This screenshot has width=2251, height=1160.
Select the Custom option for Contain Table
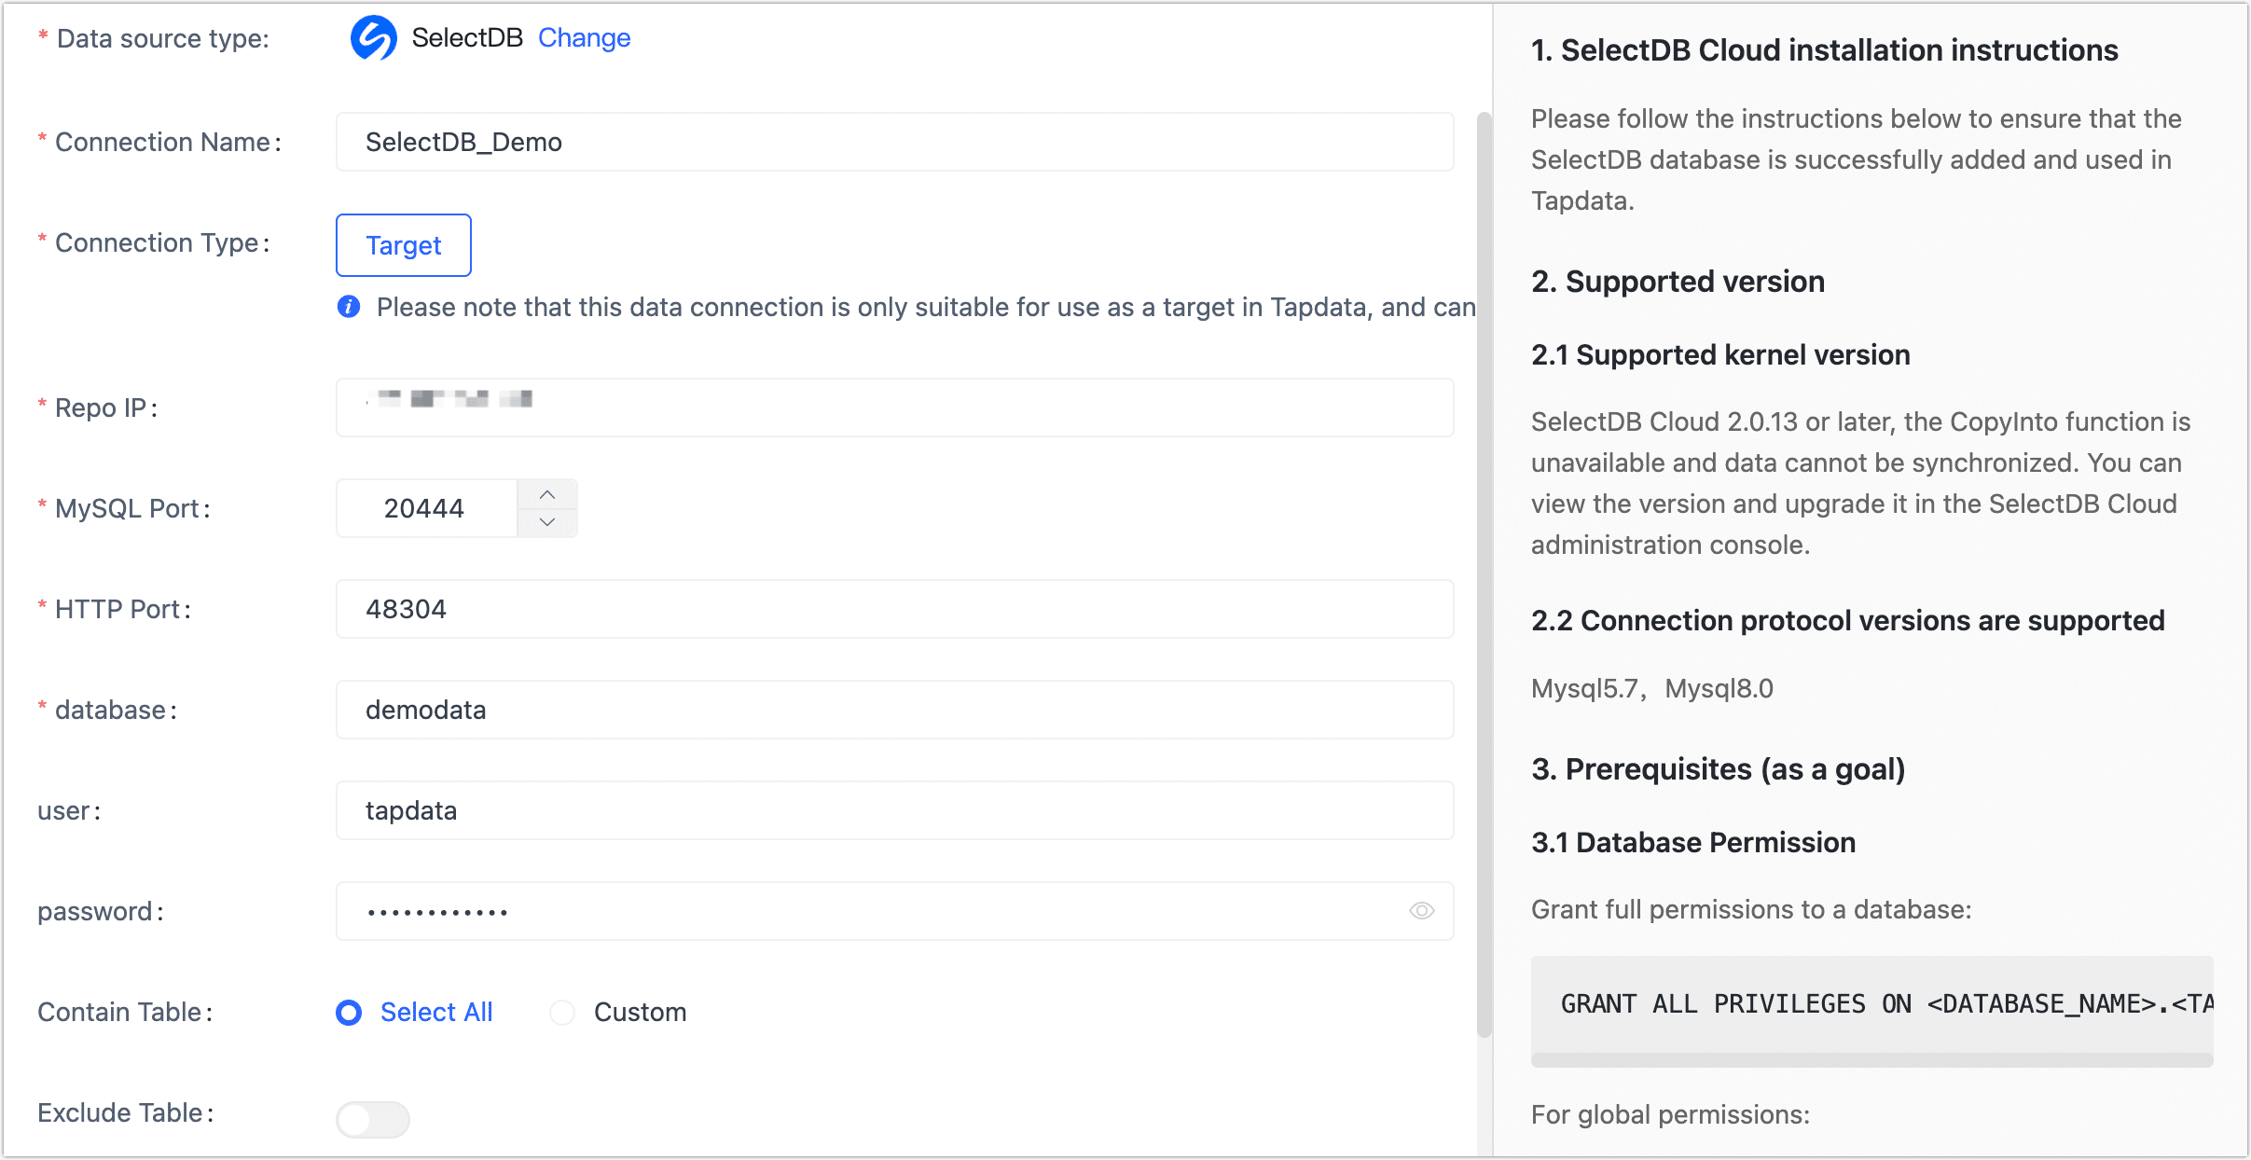562,1012
